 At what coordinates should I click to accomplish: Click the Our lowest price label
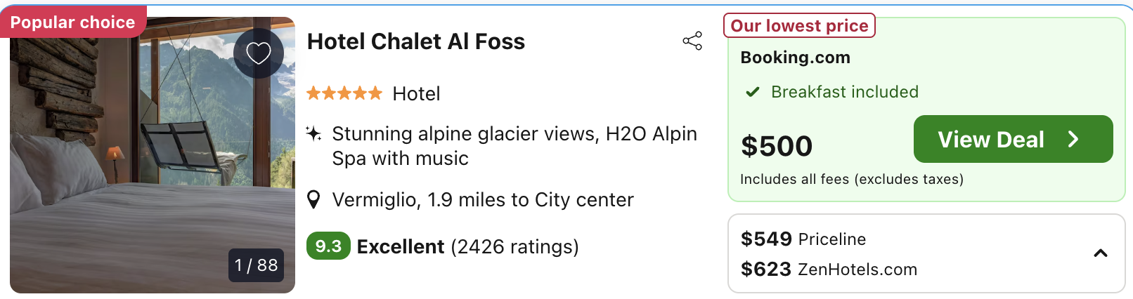(x=799, y=26)
